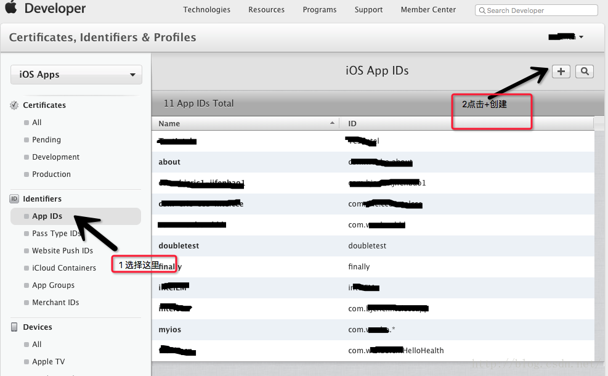The image size is (608, 376).
Task: Click the Identifiers ID badge icon
Action: click(14, 198)
